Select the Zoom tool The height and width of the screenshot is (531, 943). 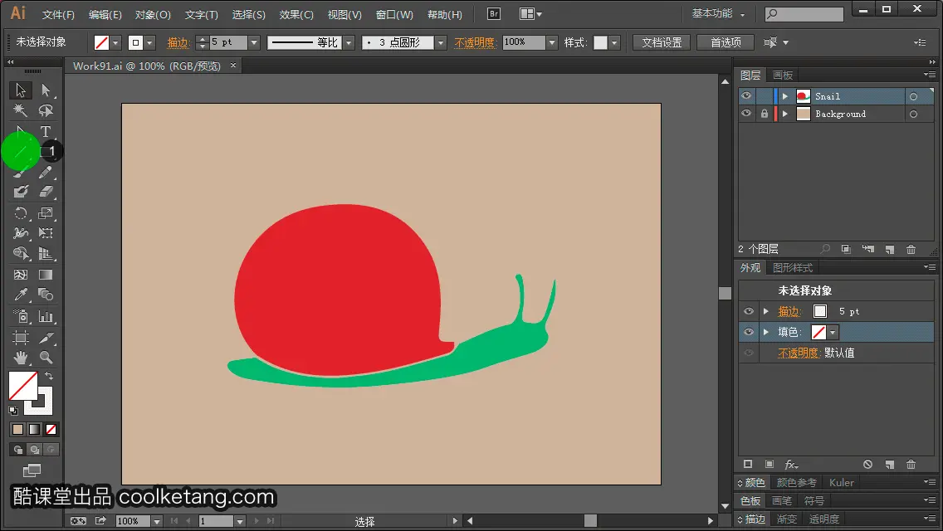(46, 358)
